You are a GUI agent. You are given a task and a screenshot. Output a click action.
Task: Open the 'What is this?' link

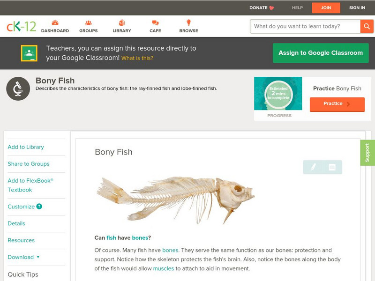pyautogui.click(x=137, y=59)
